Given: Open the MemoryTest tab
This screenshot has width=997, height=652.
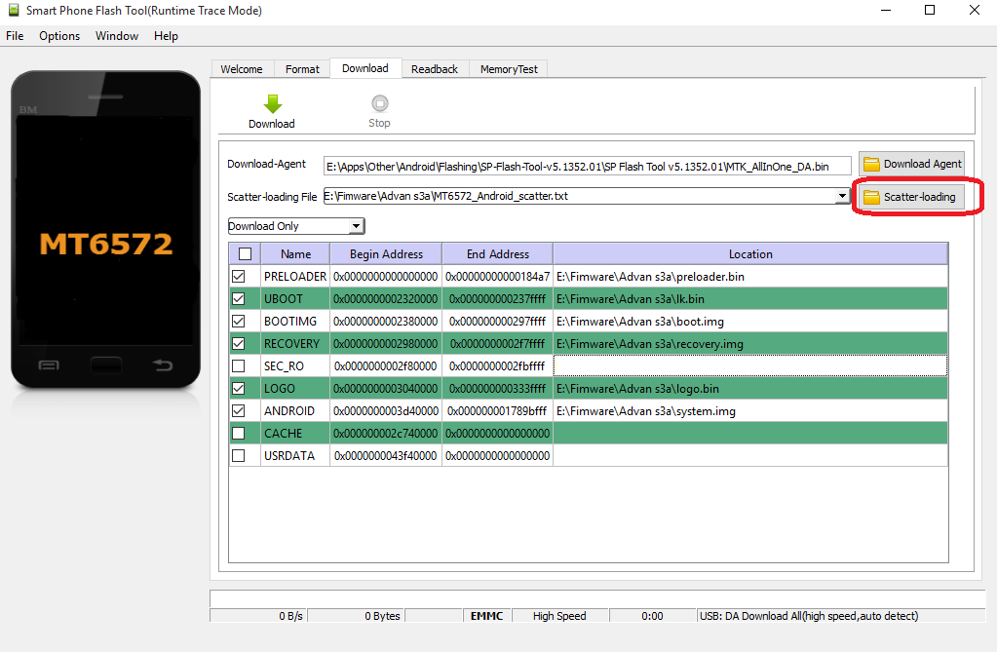Looking at the screenshot, I should [508, 69].
